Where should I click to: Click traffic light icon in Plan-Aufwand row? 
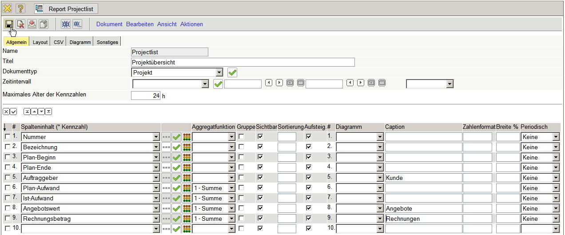pos(187,188)
